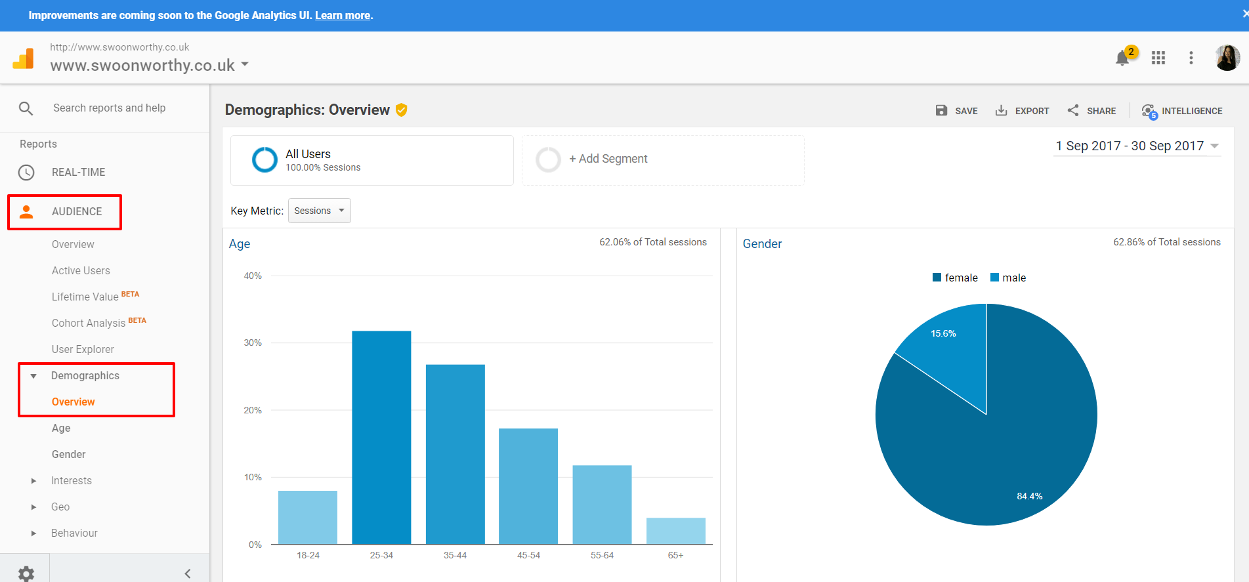Image resolution: width=1249 pixels, height=582 pixels.
Task: Select Active Users in the sidebar
Action: (81, 270)
